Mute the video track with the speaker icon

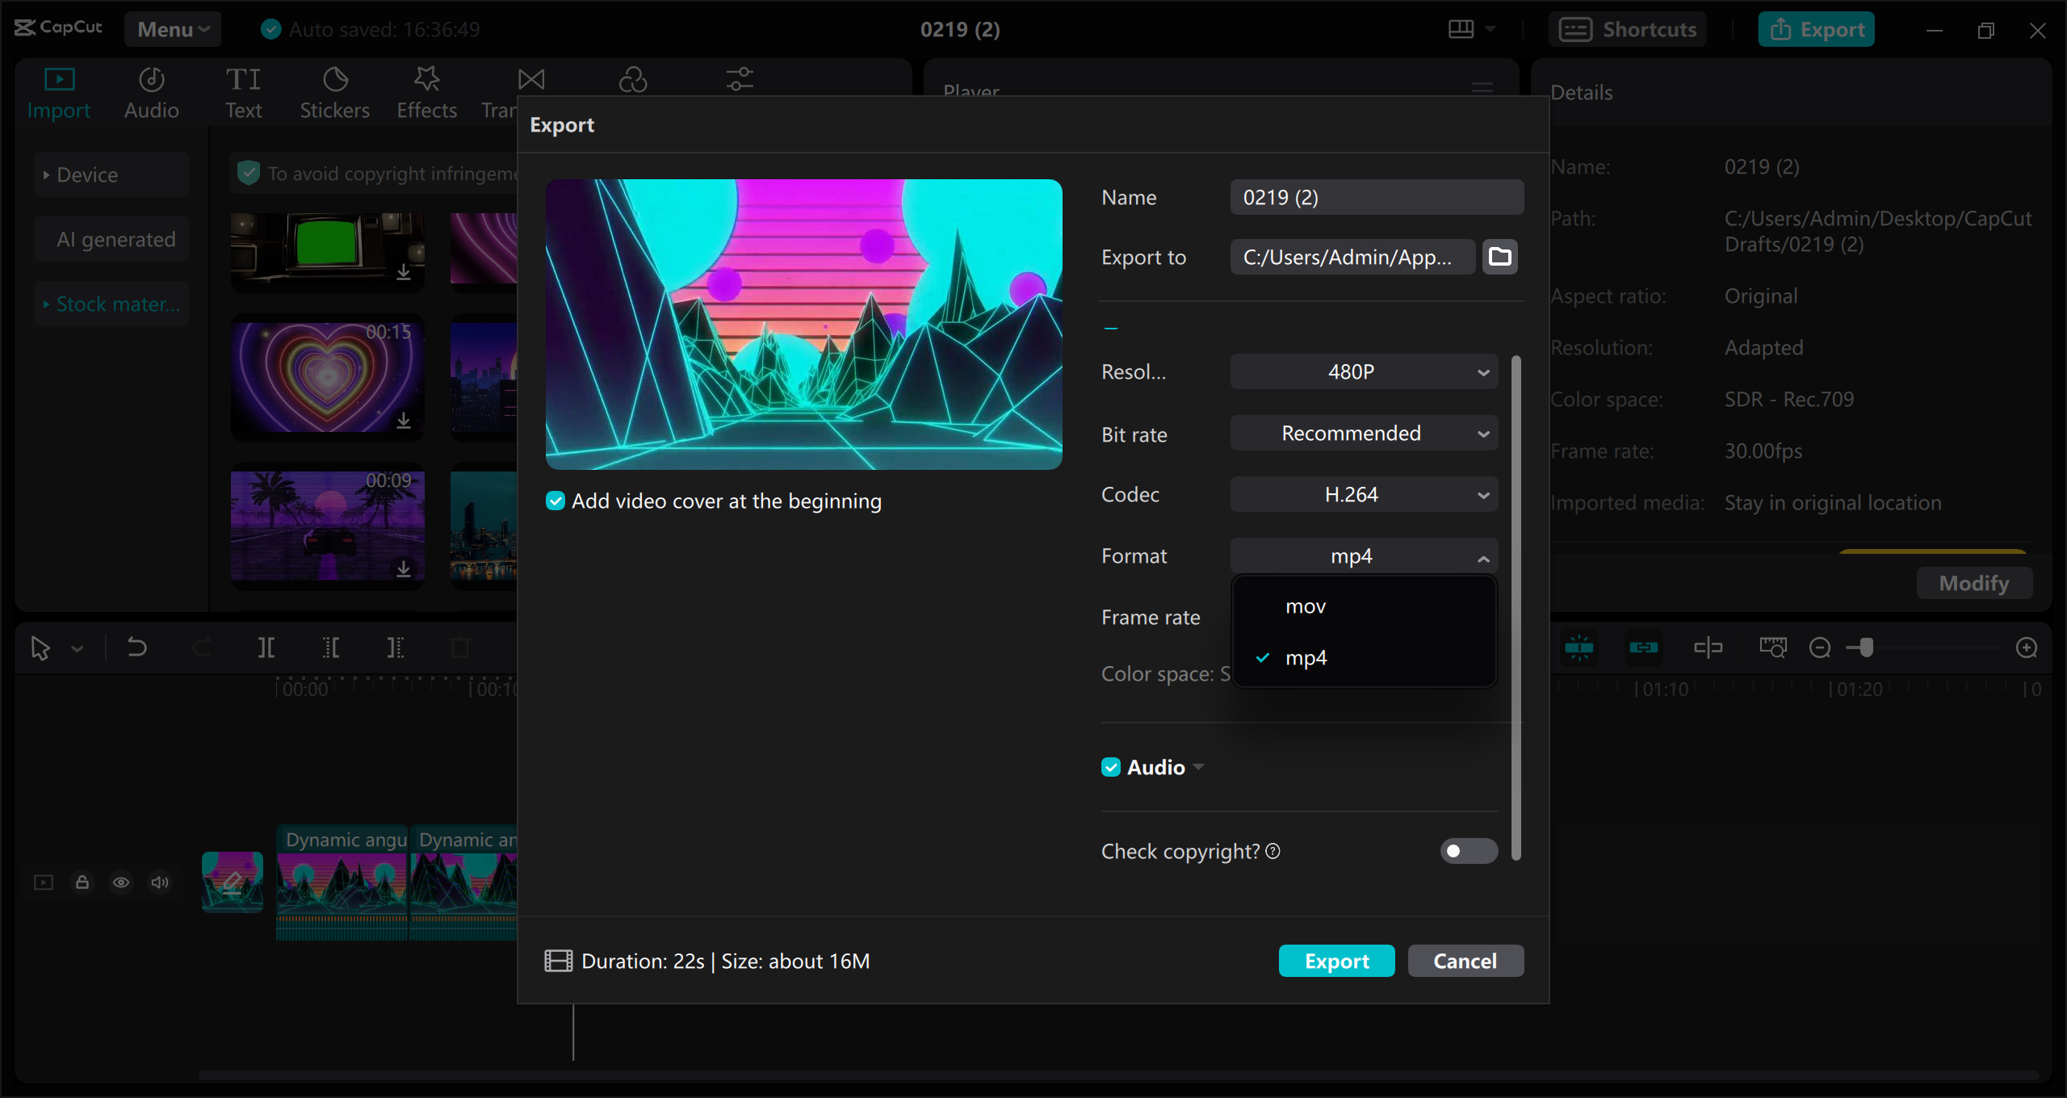pyautogui.click(x=159, y=882)
